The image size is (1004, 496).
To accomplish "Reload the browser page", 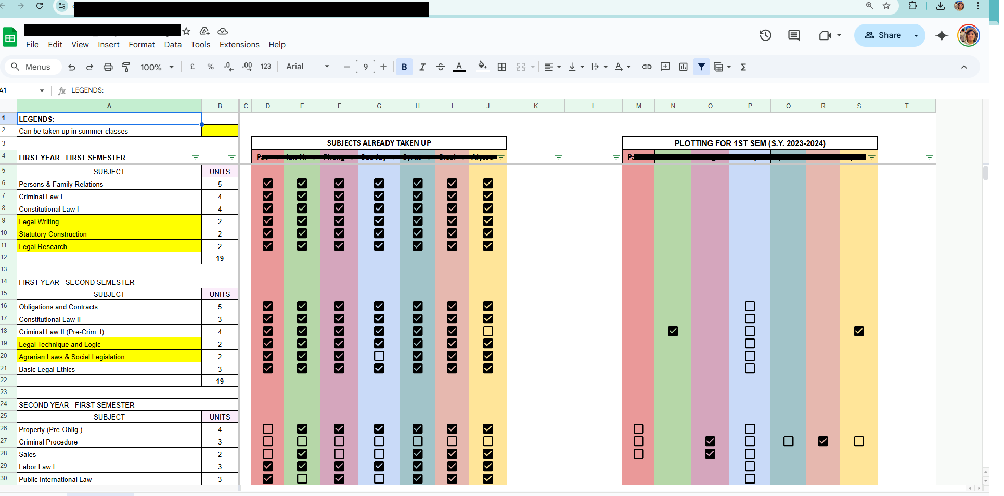I will tap(40, 6).
